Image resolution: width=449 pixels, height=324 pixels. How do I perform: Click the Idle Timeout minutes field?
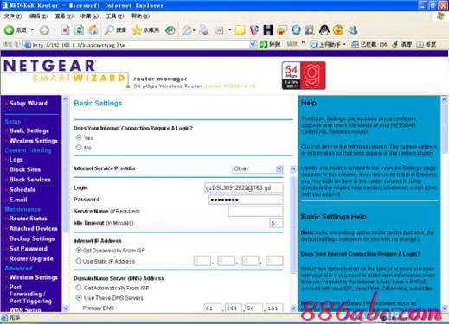point(276,223)
